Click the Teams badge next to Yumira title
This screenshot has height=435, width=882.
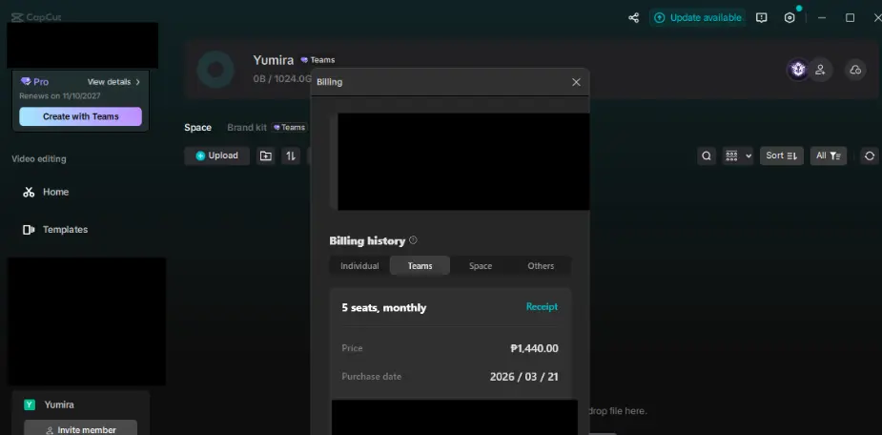(x=318, y=60)
